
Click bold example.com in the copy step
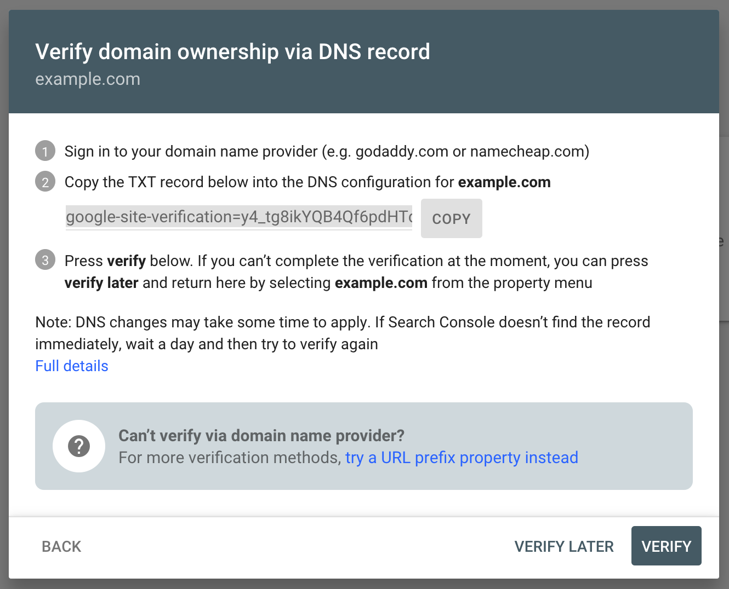point(504,182)
